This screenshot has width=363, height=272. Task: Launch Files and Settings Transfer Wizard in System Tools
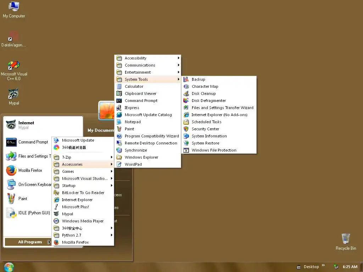tap(219, 108)
